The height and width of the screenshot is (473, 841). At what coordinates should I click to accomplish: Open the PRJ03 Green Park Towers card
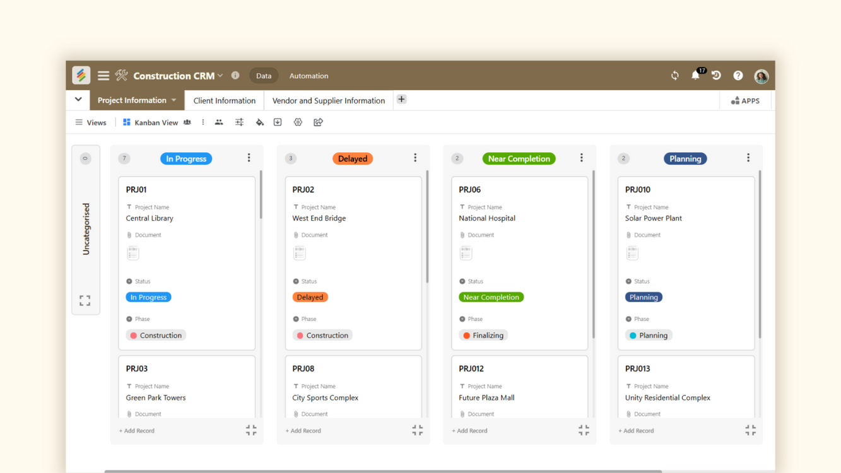[187, 387]
